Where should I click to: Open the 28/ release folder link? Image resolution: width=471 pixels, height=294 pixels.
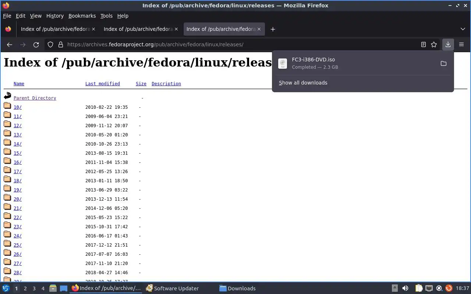pyautogui.click(x=18, y=273)
